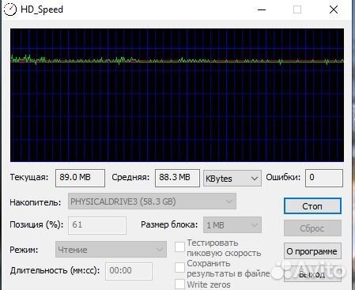Screen dimensions: 355x290
Task: Minimize the HD_Speed window
Action: click(x=262, y=9)
